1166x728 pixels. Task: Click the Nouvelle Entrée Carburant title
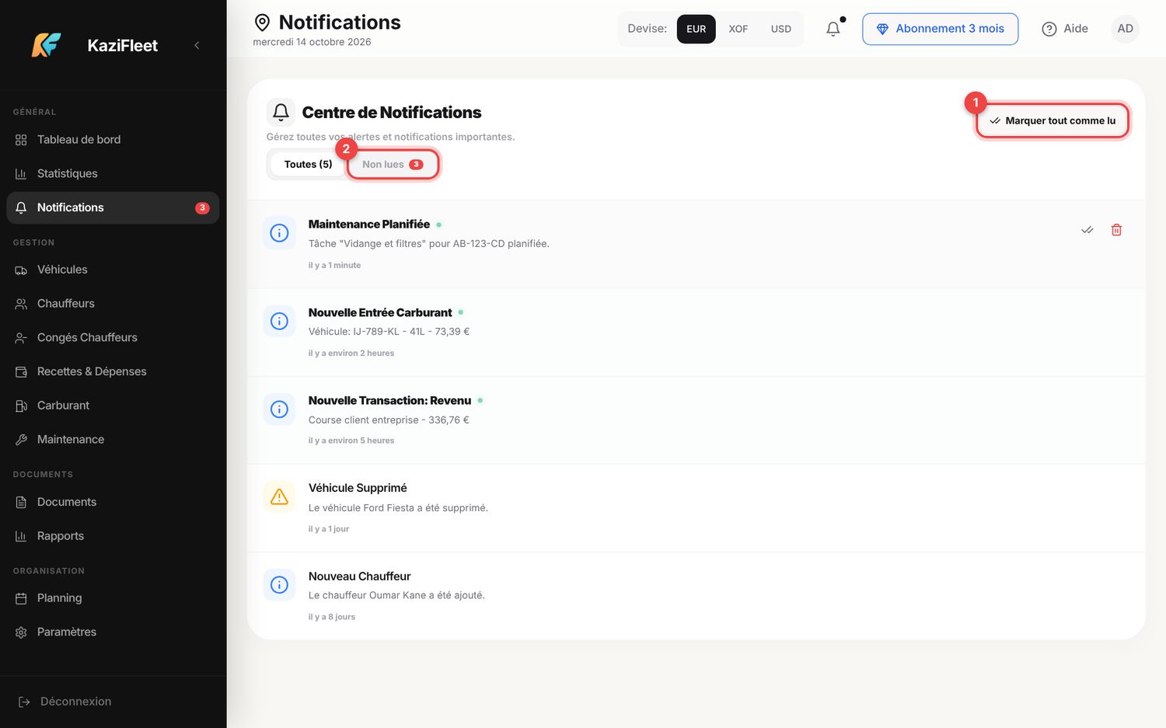(x=380, y=312)
